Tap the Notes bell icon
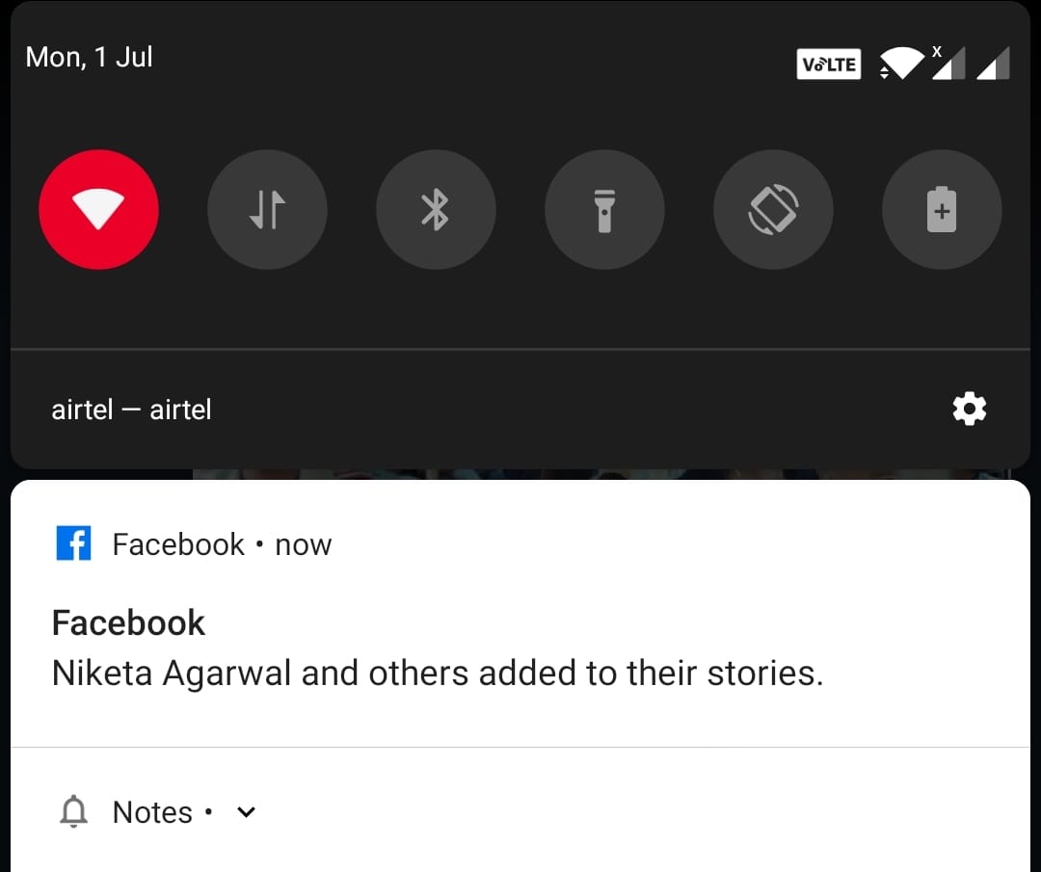This screenshot has height=872, width=1041. point(73,811)
